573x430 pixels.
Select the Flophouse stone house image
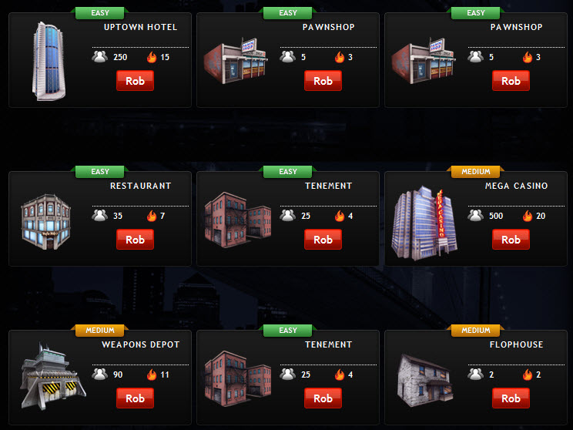425,380
